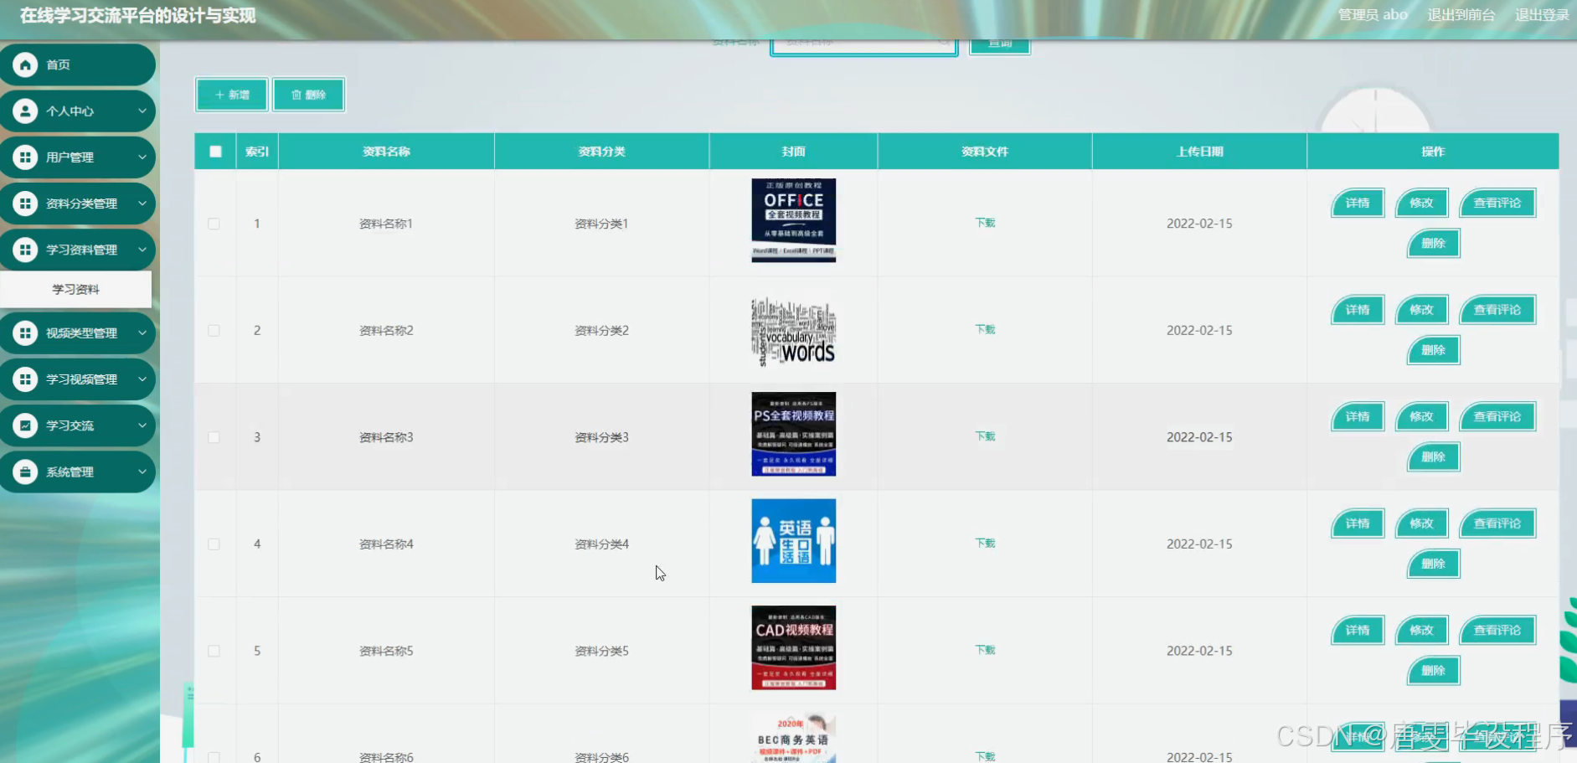Screen dimensions: 1577x763
Task: Open the 学习视频管理 menu label
Action: pyautogui.click(x=81, y=379)
